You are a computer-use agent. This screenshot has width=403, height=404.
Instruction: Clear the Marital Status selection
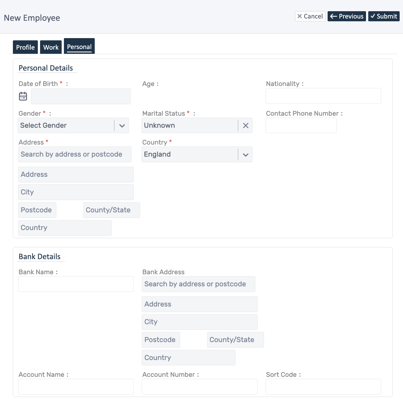245,126
